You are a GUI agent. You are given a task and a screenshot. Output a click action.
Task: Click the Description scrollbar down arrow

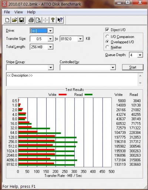click(140, 83)
